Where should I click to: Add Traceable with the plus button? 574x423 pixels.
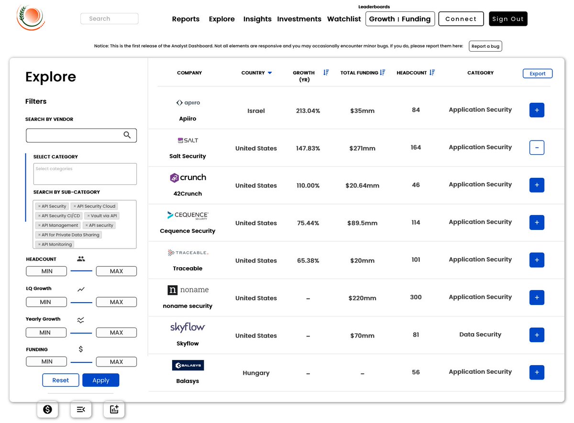537,260
